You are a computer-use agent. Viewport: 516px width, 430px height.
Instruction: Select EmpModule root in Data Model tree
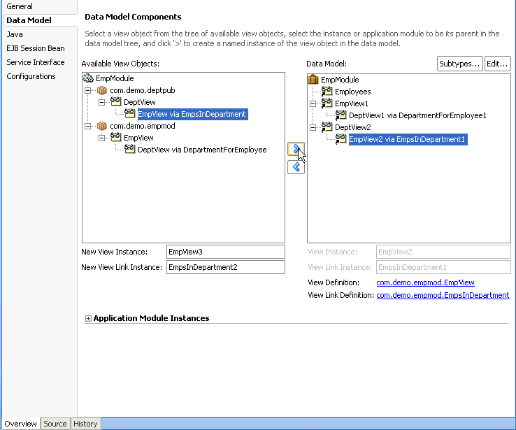click(340, 80)
